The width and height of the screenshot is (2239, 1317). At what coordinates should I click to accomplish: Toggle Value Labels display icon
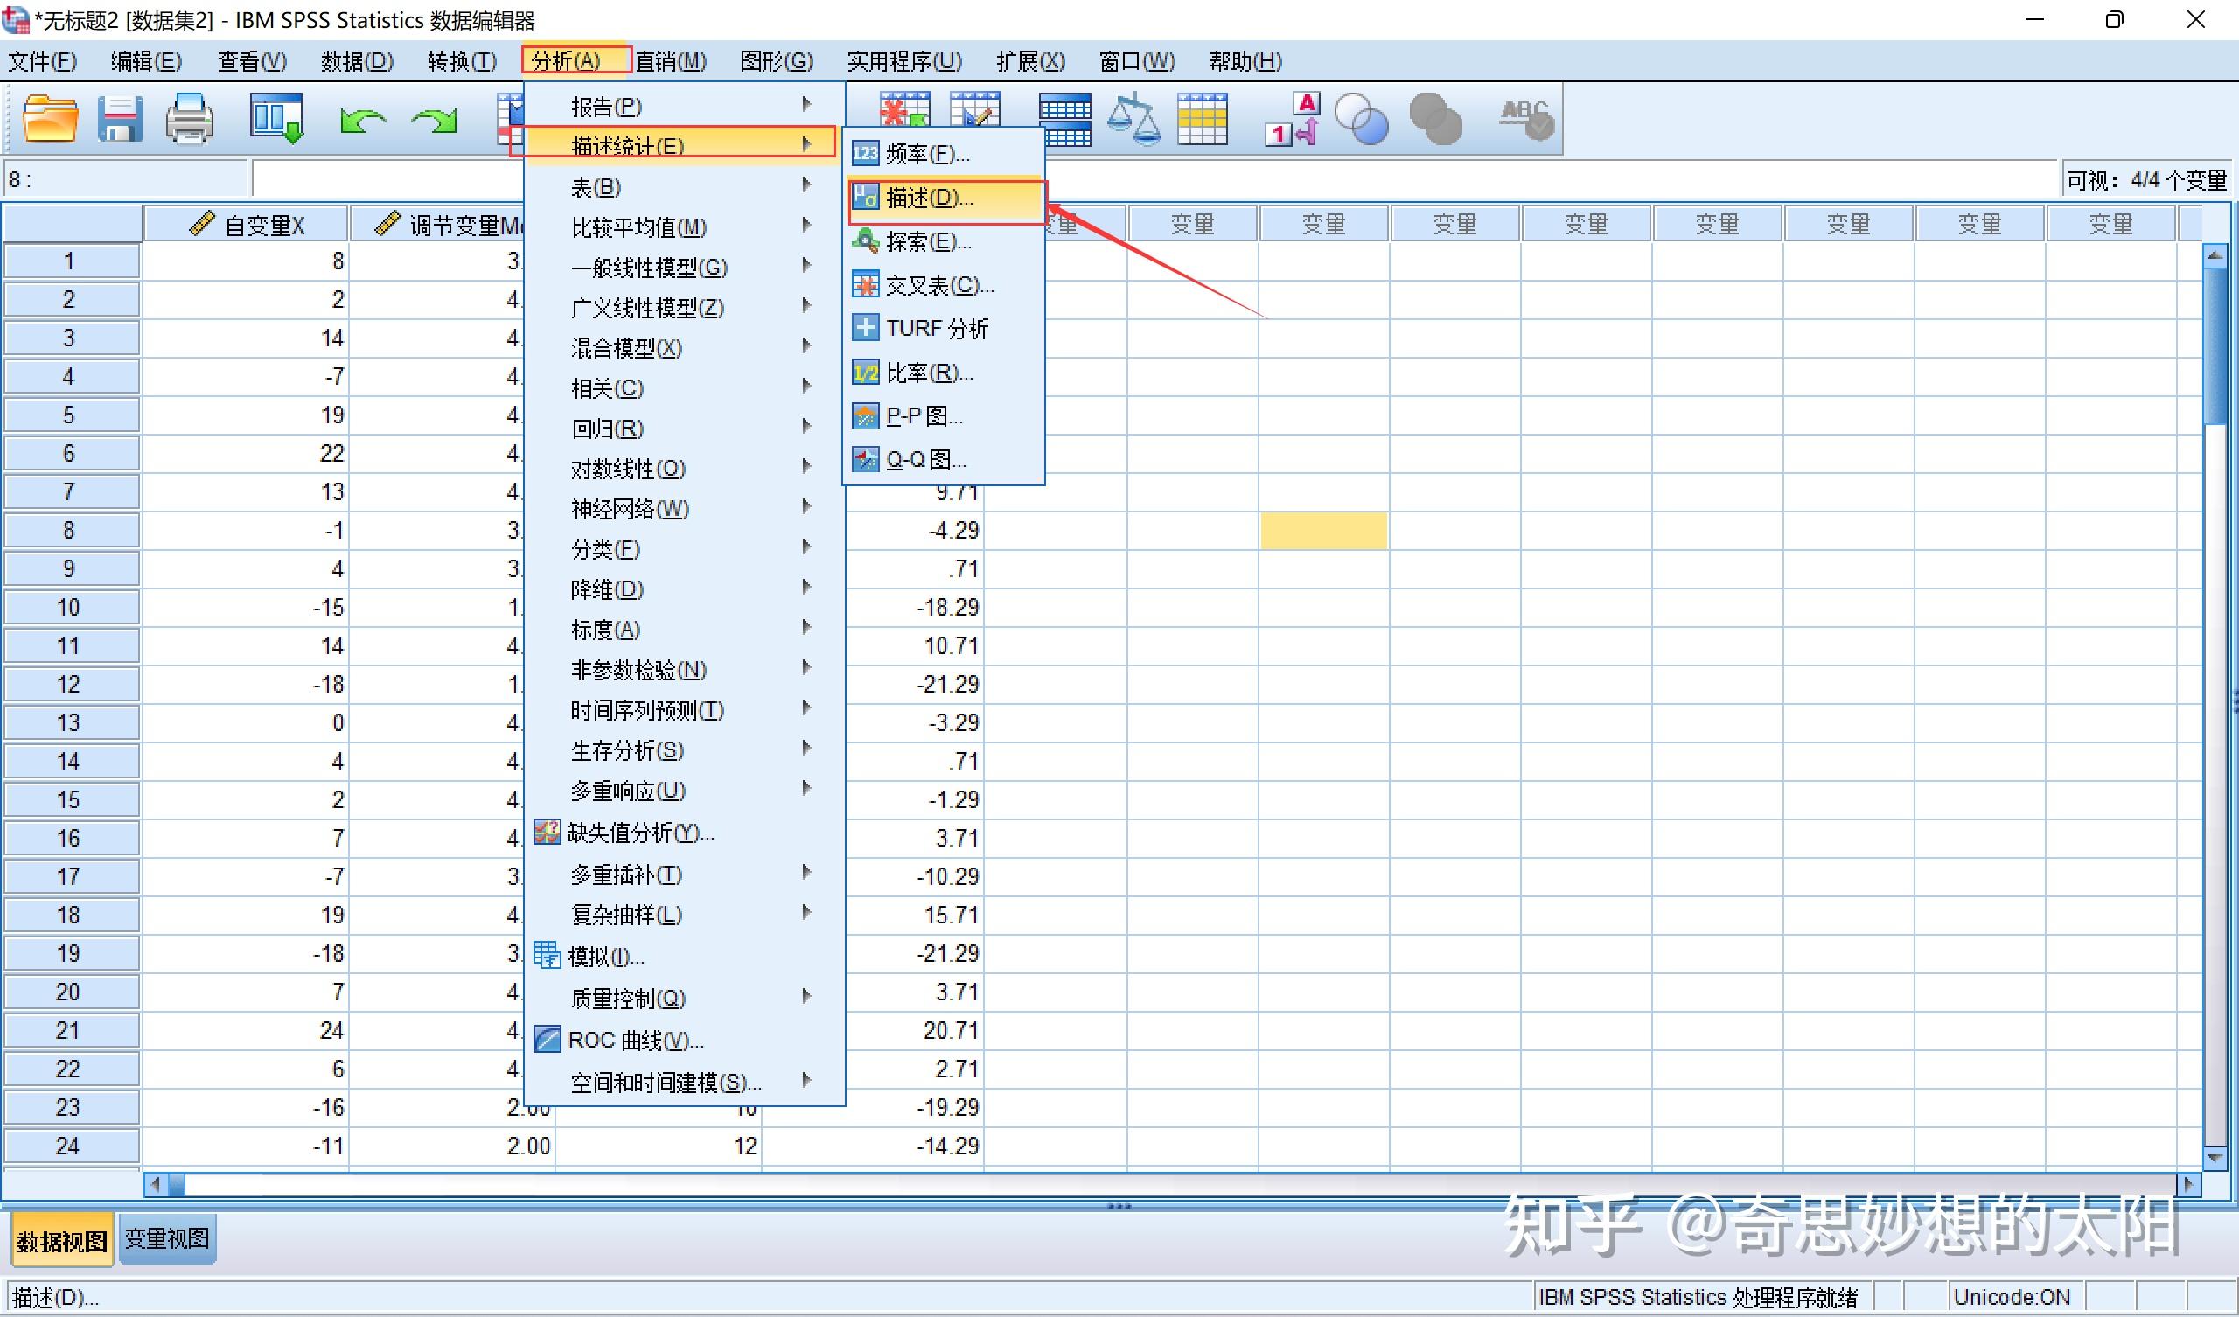(x=1293, y=119)
